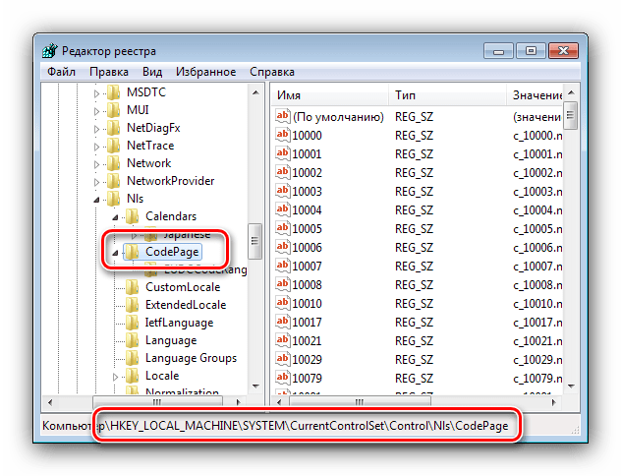Click the tree pane vertical scrollbar thumb
The height and width of the screenshot is (476, 621).
point(254,241)
